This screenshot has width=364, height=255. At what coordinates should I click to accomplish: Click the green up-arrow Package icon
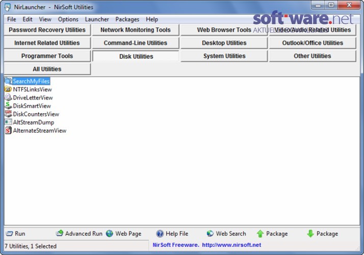[x=260, y=234]
